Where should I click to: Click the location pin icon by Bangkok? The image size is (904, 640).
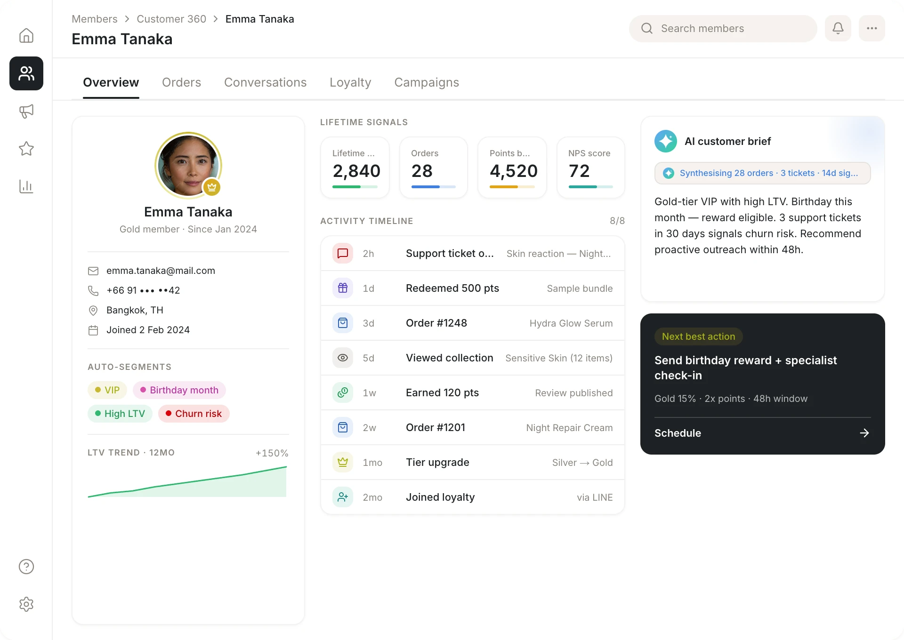pos(93,311)
